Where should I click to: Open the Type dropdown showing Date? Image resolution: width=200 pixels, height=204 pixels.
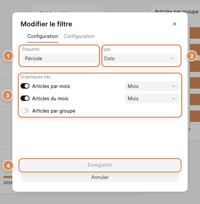tap(140, 59)
